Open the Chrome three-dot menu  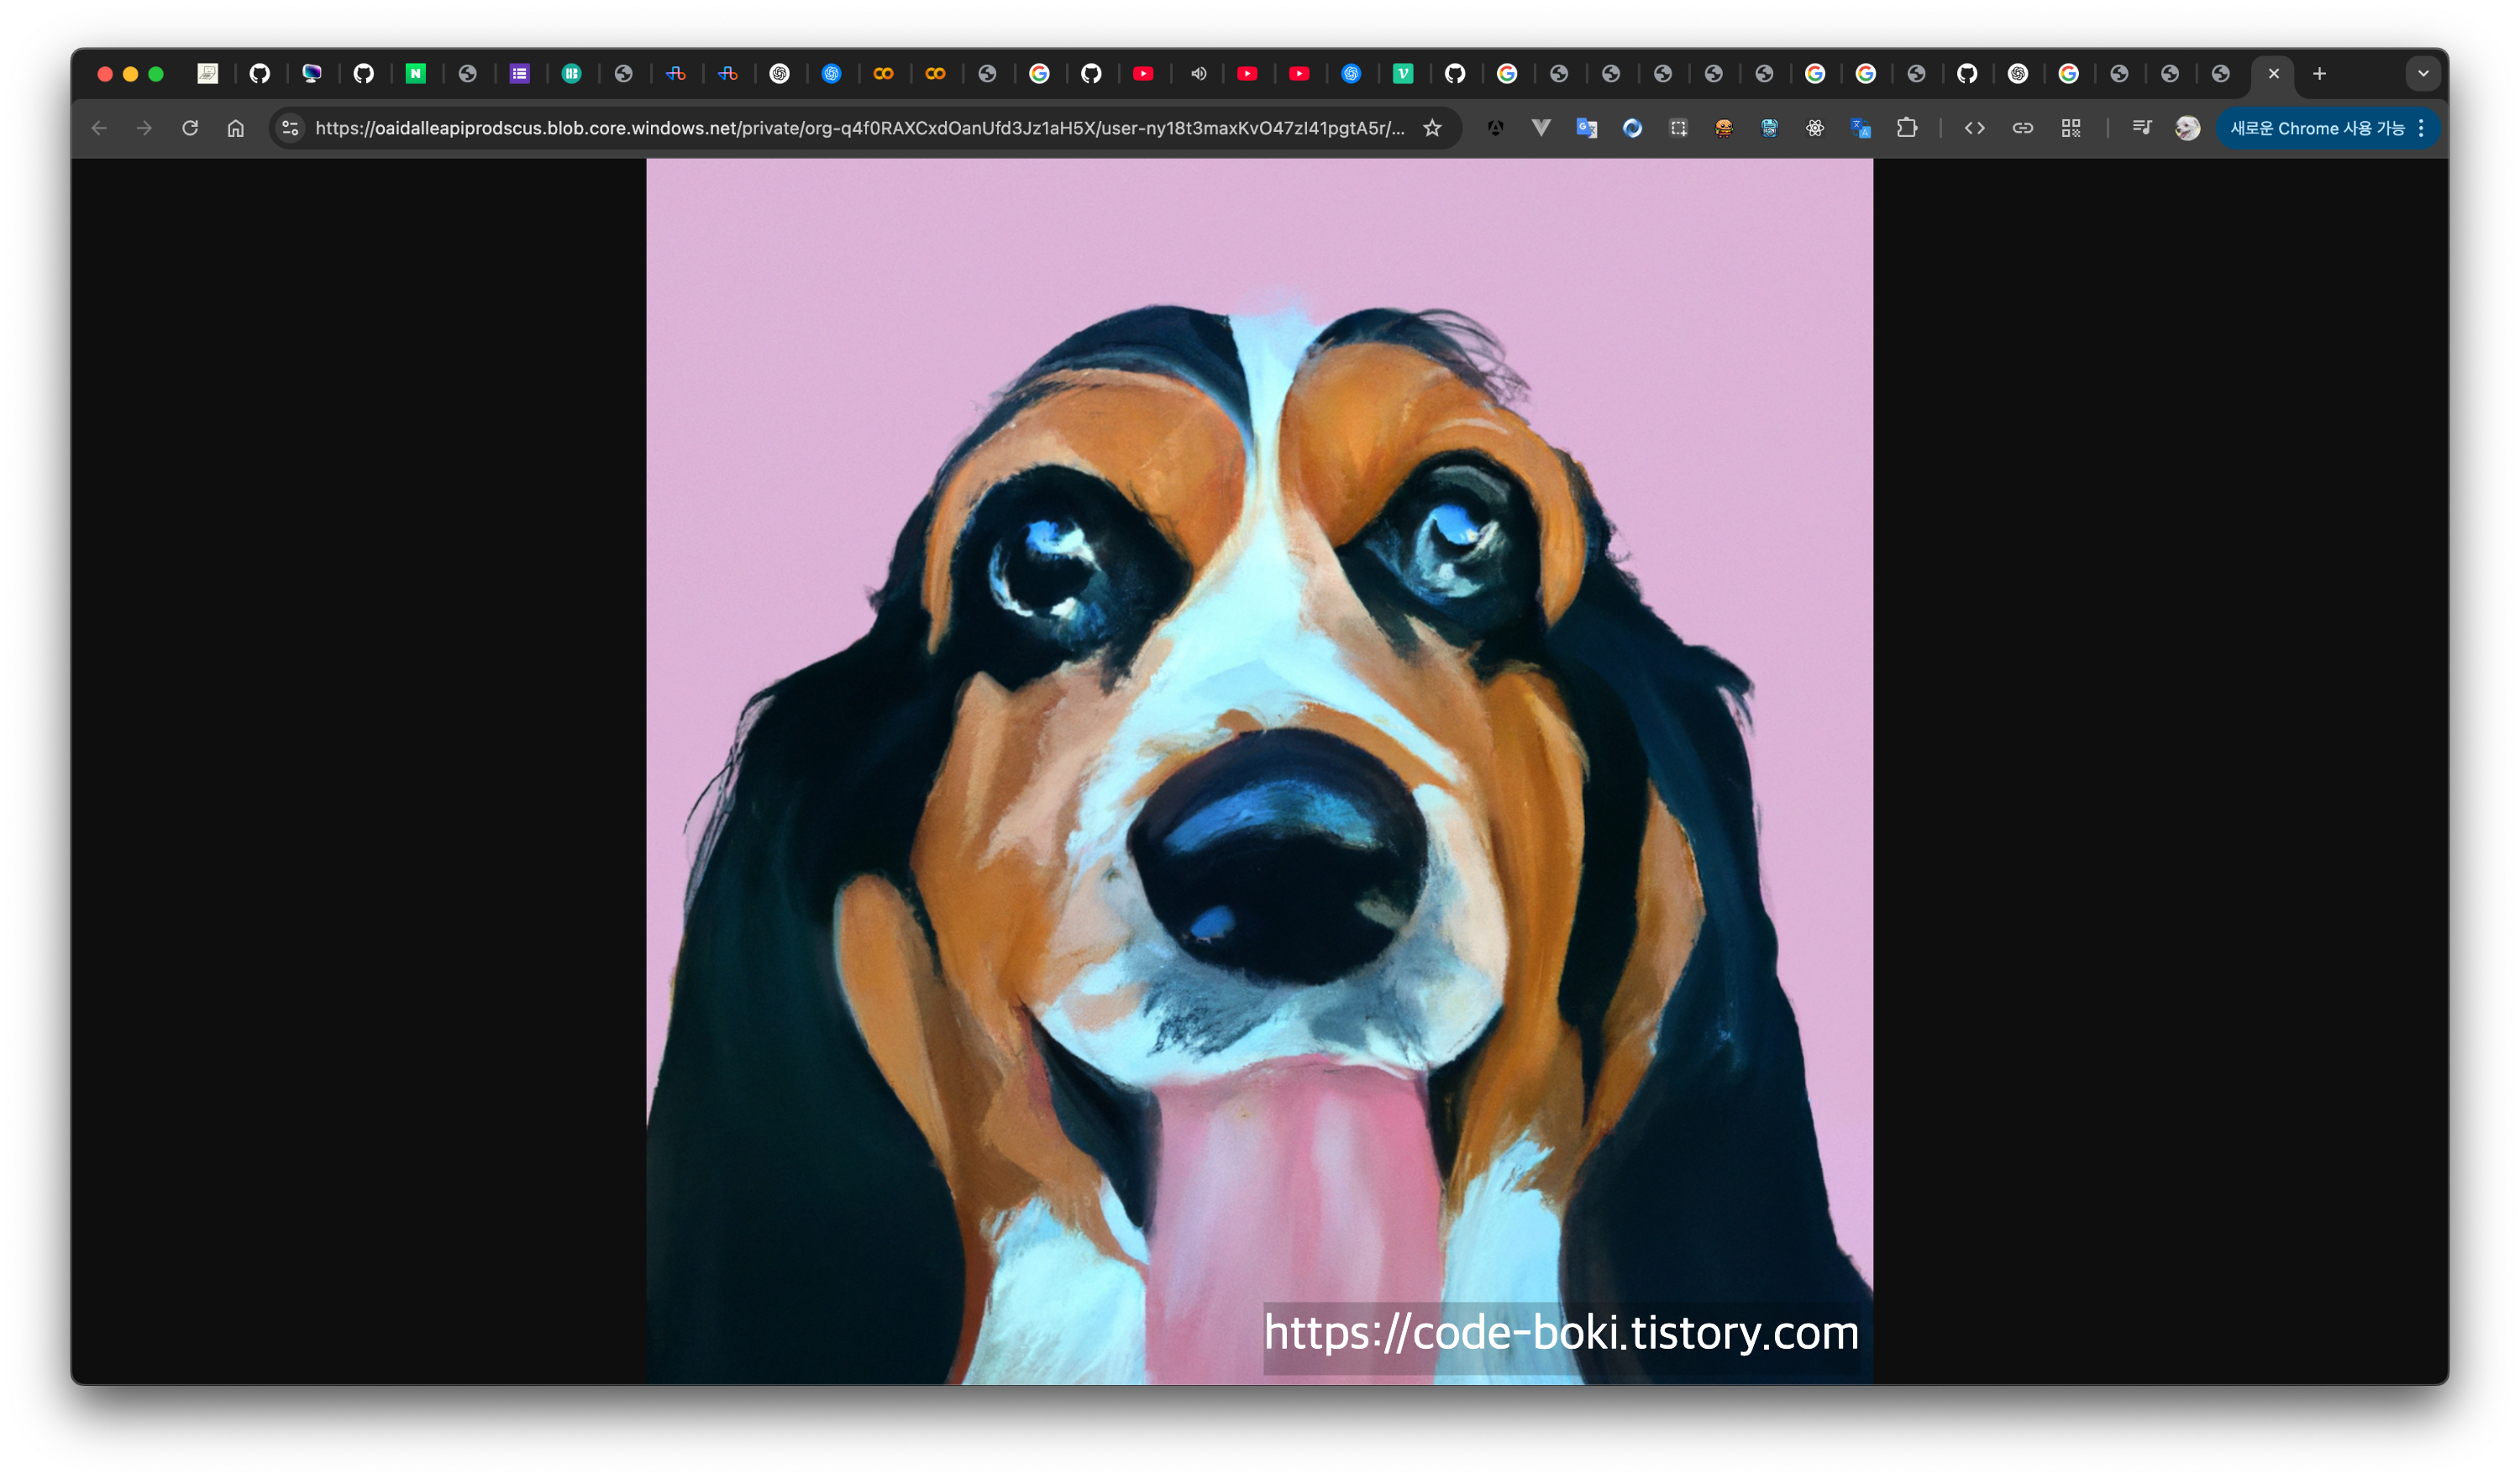pyautogui.click(x=2421, y=128)
